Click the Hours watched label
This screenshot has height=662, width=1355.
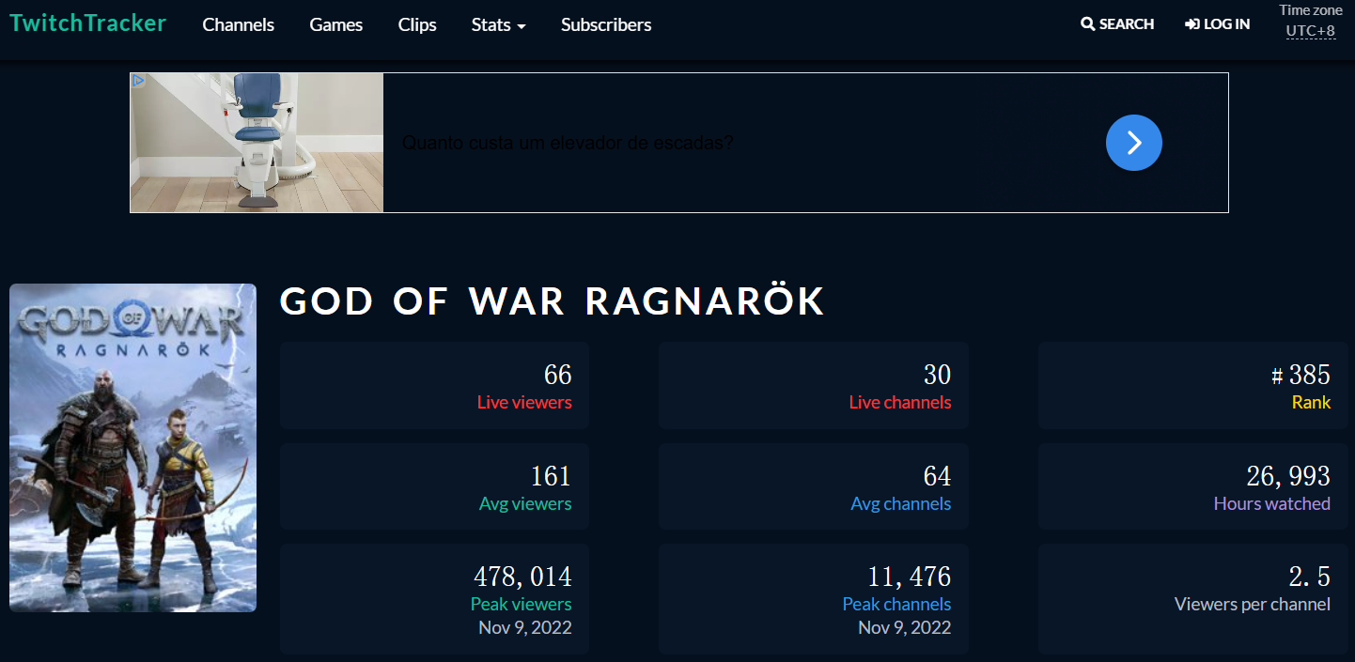click(x=1271, y=504)
